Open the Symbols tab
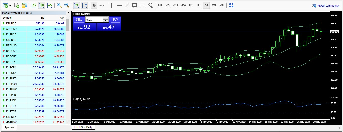The image size is (343, 132). pos(9,127)
